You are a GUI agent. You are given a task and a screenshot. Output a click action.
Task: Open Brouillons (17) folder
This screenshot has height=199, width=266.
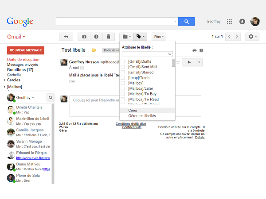(20, 70)
